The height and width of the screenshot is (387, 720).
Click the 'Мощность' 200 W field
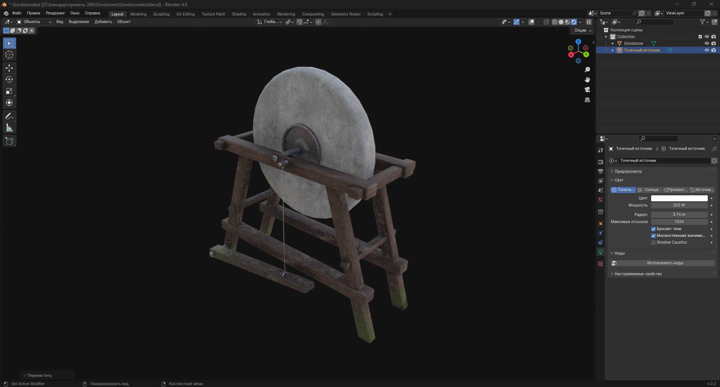679,205
